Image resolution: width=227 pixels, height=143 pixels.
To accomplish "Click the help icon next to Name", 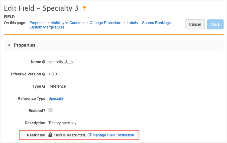I will (44, 62).
